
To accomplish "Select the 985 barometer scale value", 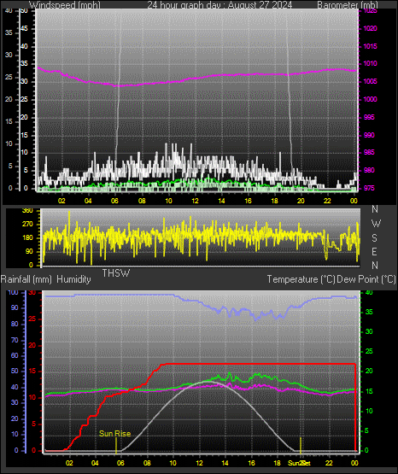I will pos(369,152).
